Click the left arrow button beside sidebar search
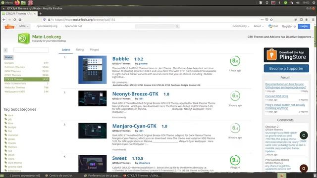This screenshot has width=317, height=178. (5, 50)
